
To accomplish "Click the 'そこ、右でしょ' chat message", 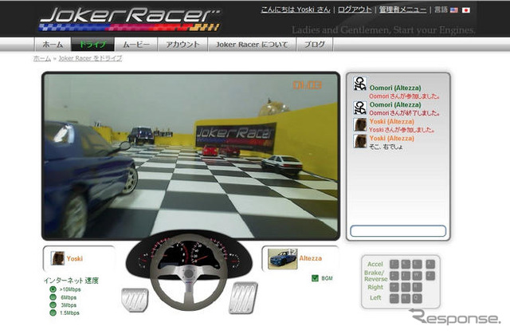I will tap(386, 147).
